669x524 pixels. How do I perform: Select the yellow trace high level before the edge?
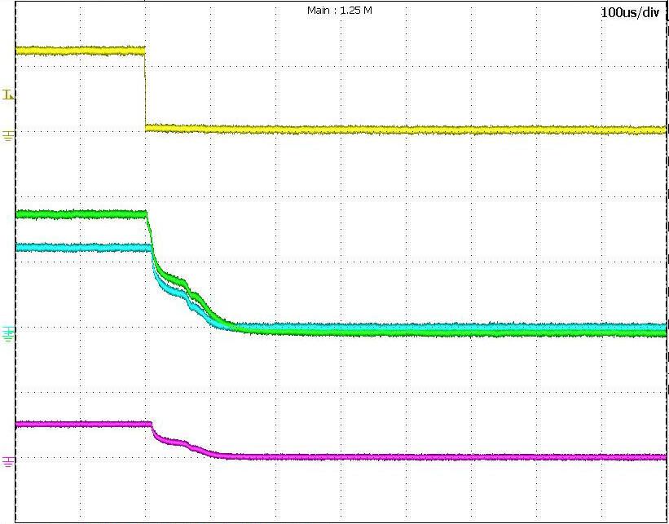click(81, 51)
